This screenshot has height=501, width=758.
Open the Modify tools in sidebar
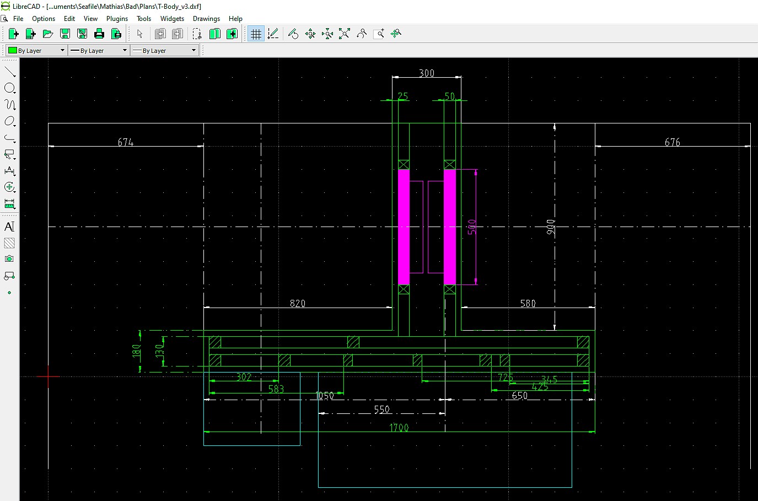coord(9,187)
